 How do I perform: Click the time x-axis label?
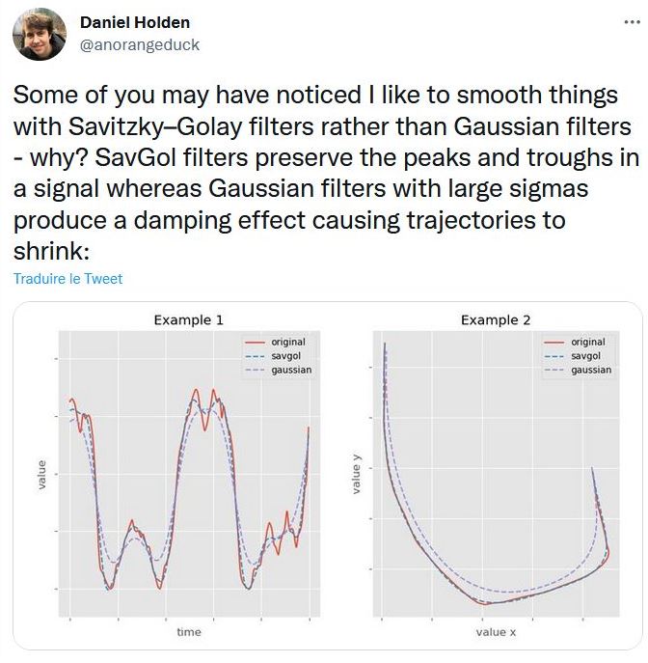188,632
